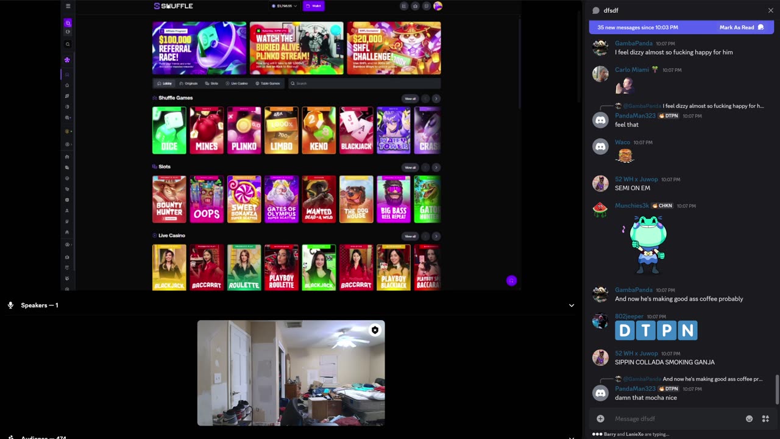Image resolution: width=780 pixels, height=439 pixels.
Task: Collapse the Speakers section chevron
Action: tap(571, 305)
